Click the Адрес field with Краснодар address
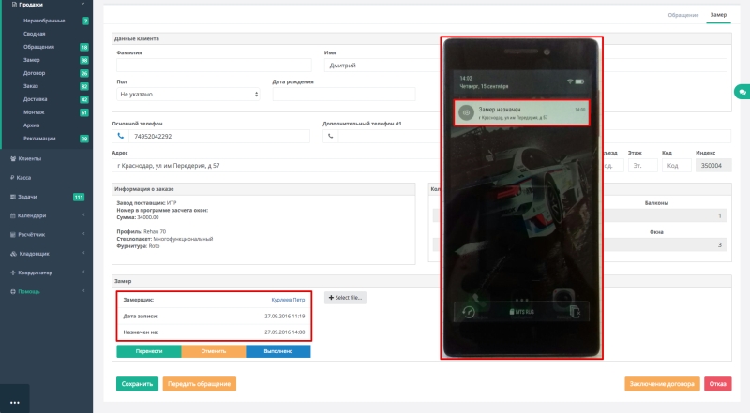Image resolution: width=750 pixels, height=413 pixels. pyautogui.click(x=277, y=166)
